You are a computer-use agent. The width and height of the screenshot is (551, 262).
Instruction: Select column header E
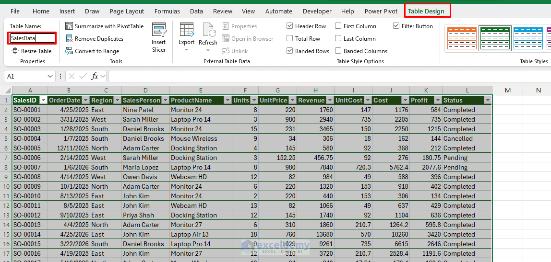pos(201,91)
